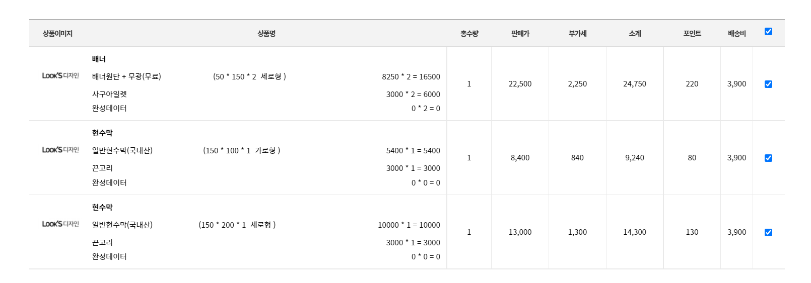The image size is (811, 283).
Task: Open the 배너 product title
Action: (x=99, y=59)
